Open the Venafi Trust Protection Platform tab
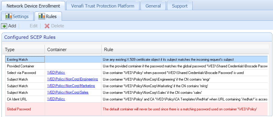Screen dimensions: 273x117 [103, 6]
